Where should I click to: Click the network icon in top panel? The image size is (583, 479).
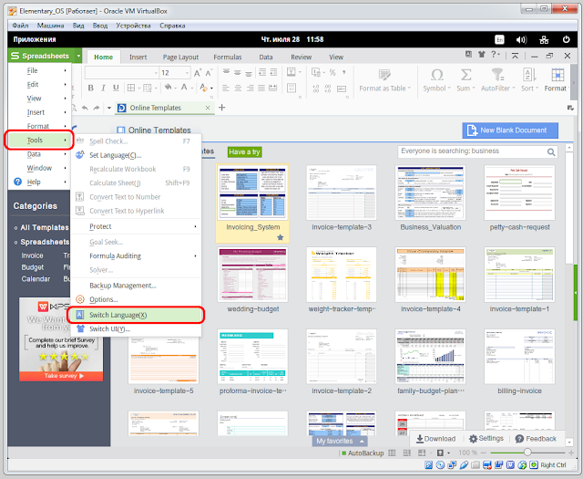coord(544,39)
